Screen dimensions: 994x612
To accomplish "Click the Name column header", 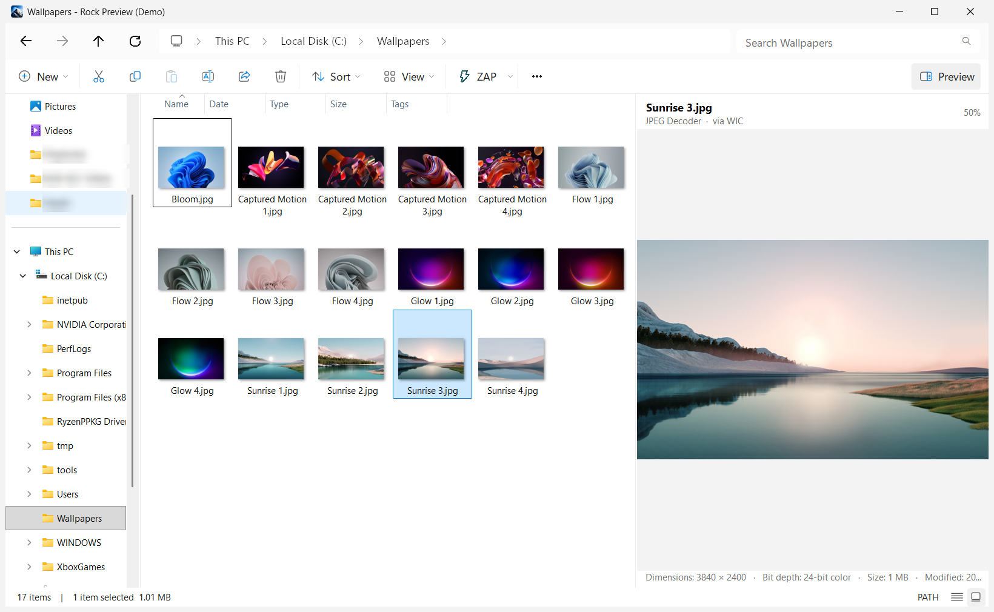I will coord(176,104).
